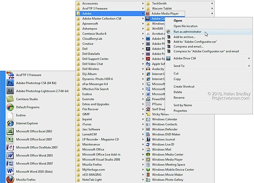Viewport: 254px width, 183px height.
Task: Click the Windows Movie Maker icon
Action: (x=148, y=175)
